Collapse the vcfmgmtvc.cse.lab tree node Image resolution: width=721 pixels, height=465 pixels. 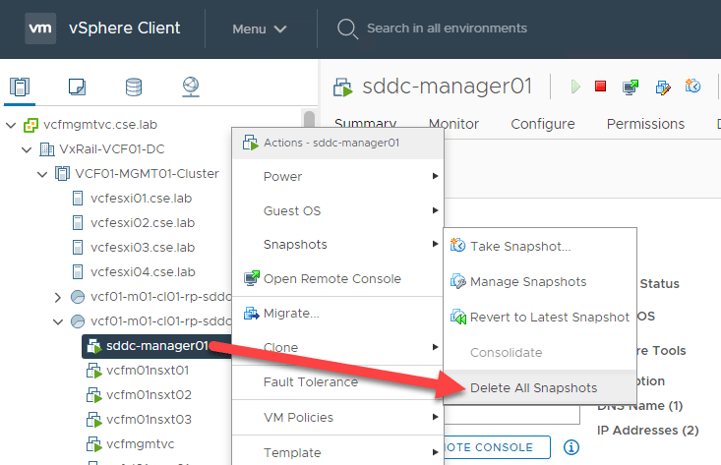[x=11, y=126]
